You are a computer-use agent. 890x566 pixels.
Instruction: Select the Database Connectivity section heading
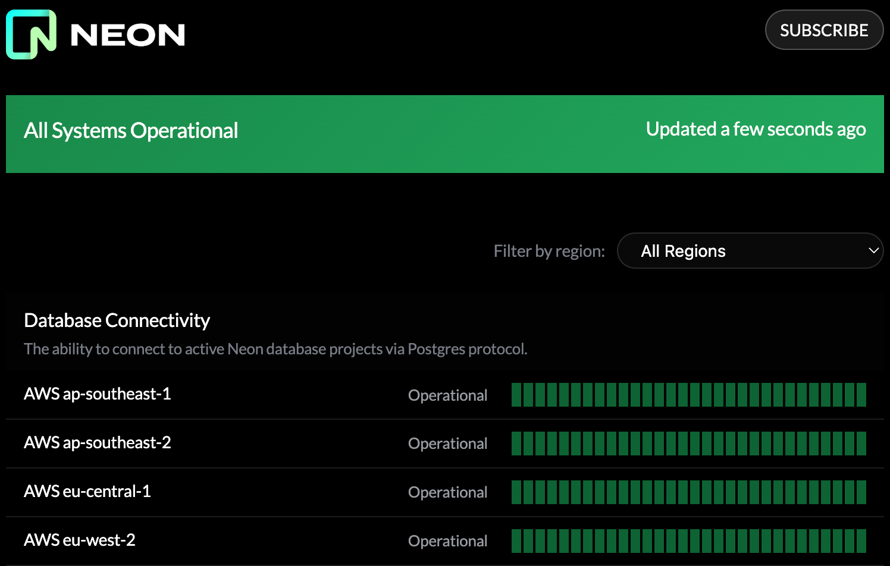[117, 320]
